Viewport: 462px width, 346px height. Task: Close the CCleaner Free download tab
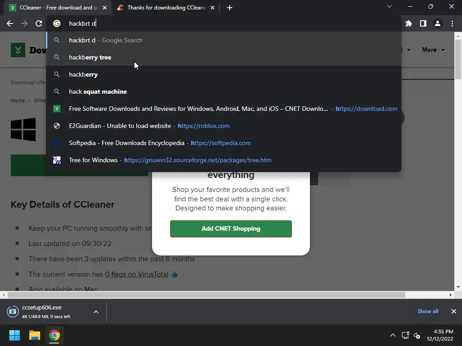[105, 8]
